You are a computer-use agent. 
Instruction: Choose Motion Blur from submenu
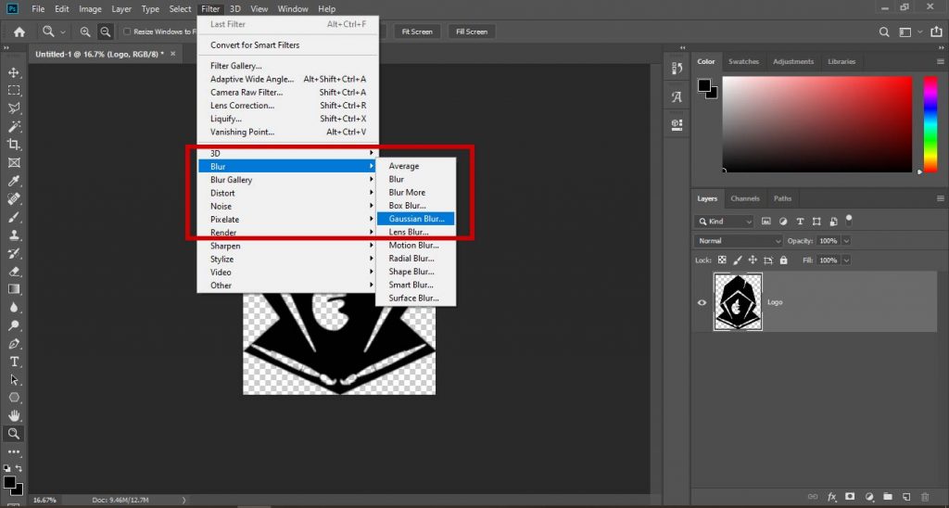point(415,246)
